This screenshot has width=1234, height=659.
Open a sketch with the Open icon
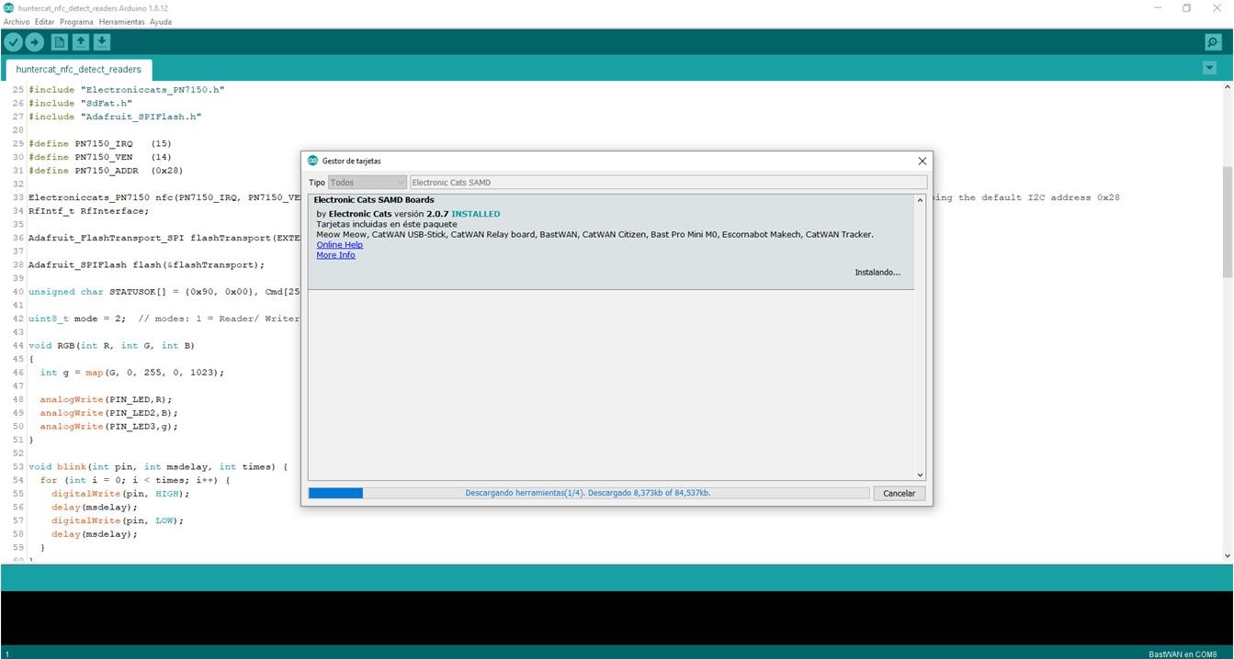(81, 42)
